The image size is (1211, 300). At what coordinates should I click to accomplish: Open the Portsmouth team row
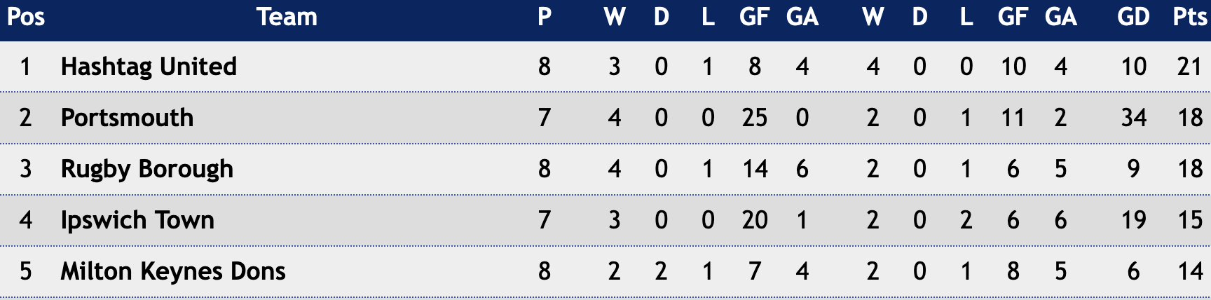pos(605,118)
